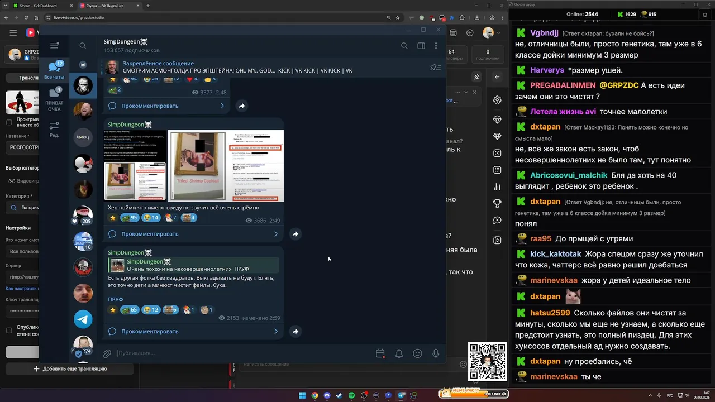
Task: Click VK studio list poll icon
Action: 497,170
